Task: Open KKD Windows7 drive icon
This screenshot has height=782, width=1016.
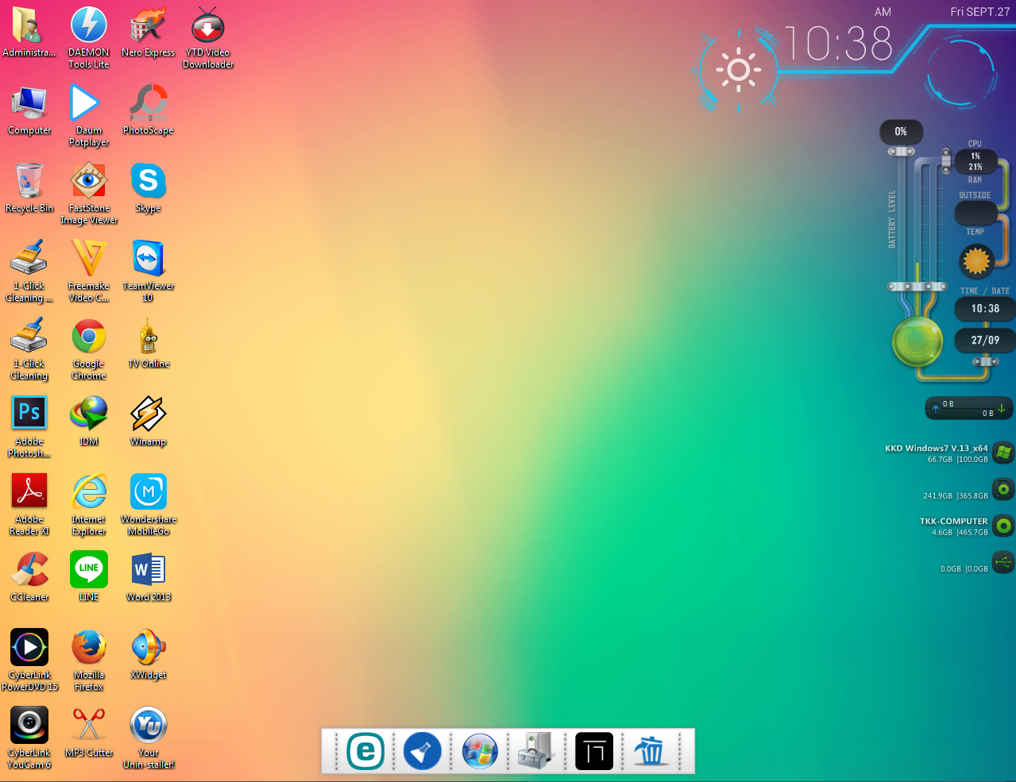Action: [x=1003, y=453]
